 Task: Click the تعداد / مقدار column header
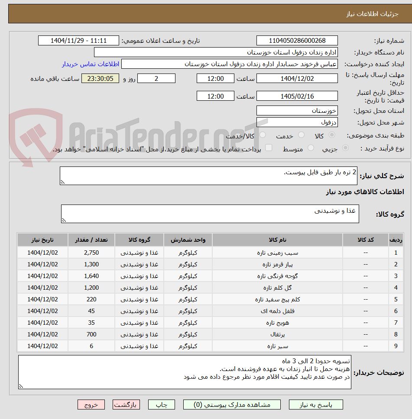click(x=91, y=240)
